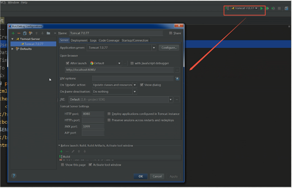This screenshot has height=188, width=292.
Task: Click the HTTPs port field
Action: click(93, 120)
